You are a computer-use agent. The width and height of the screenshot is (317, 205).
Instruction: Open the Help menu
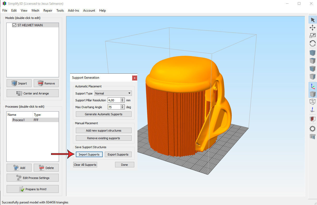[x=102, y=11]
